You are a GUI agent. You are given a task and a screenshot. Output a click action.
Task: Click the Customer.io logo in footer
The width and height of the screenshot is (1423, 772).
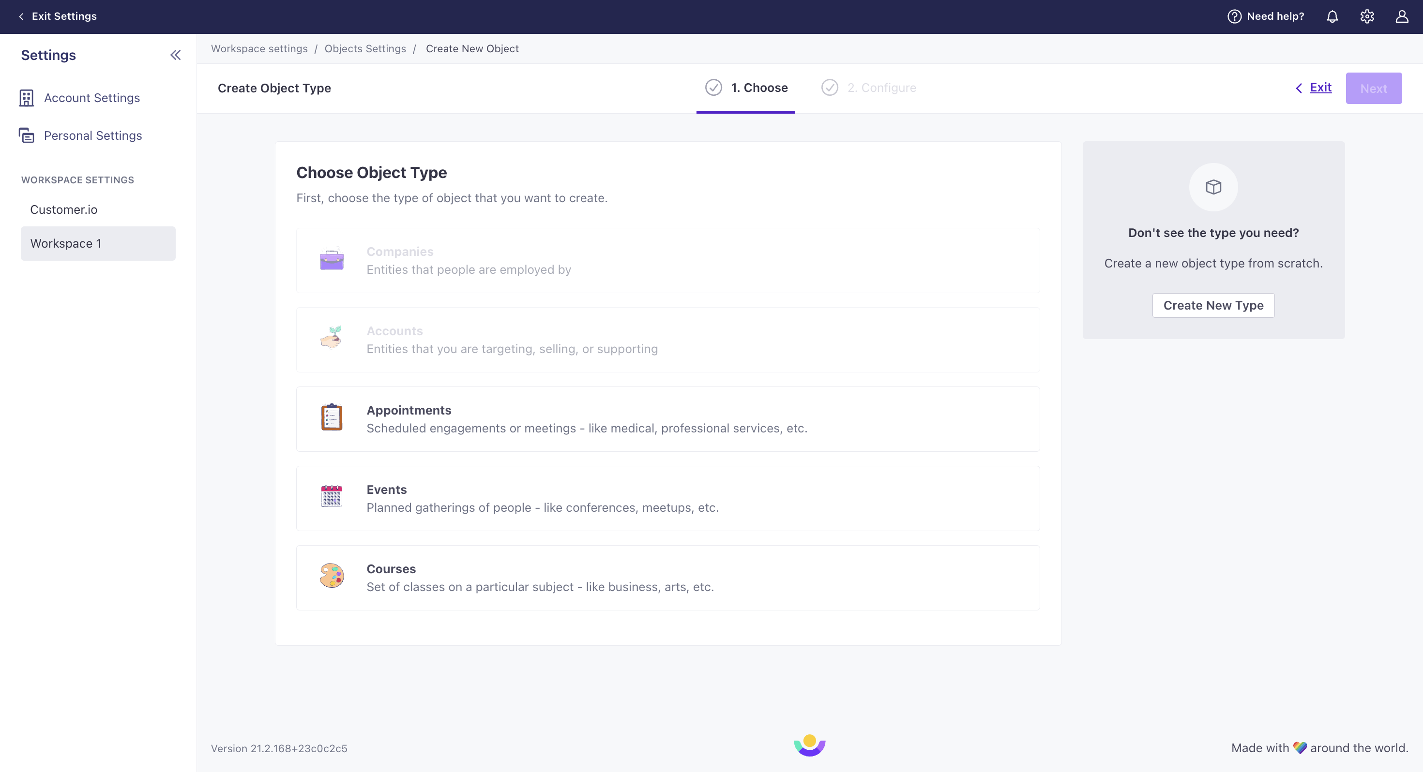(809, 745)
